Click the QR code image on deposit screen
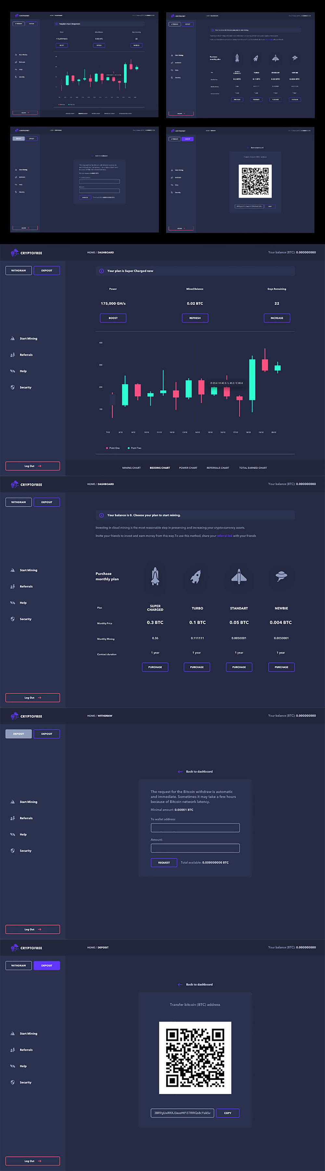Viewport: 325px width, 1171px height. tap(195, 1058)
